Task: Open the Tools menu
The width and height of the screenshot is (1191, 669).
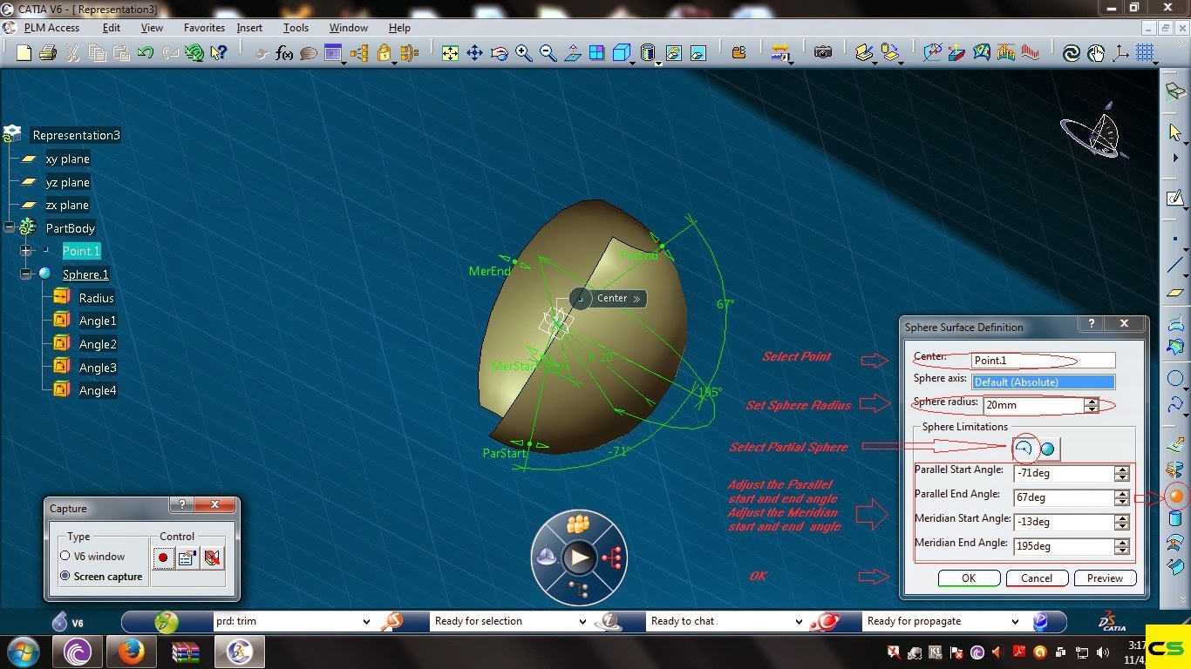Action: (x=296, y=27)
